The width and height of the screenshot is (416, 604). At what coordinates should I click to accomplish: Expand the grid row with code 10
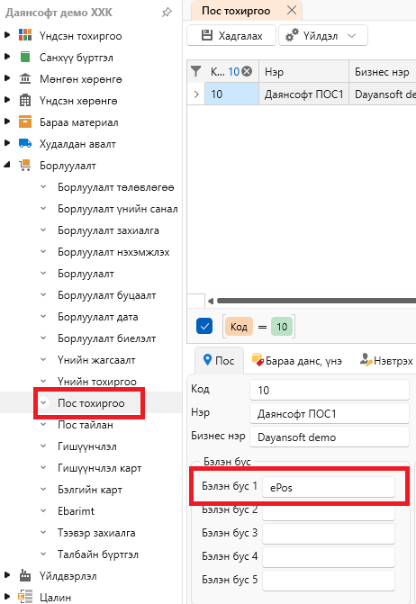[x=196, y=94]
